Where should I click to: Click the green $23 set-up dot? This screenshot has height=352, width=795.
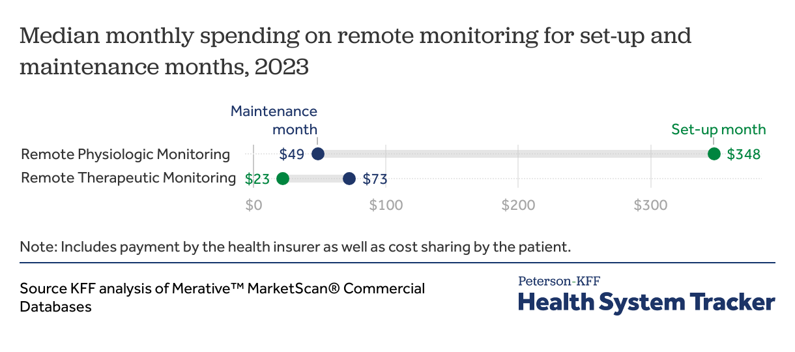[283, 178]
